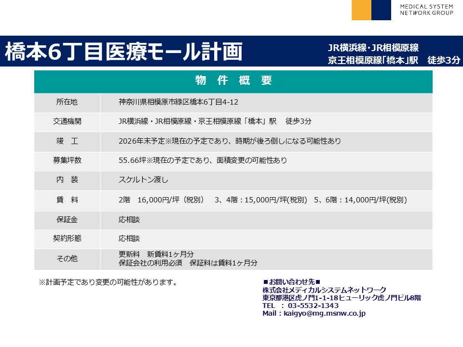Select the 契約形態 row label

(x=67, y=239)
